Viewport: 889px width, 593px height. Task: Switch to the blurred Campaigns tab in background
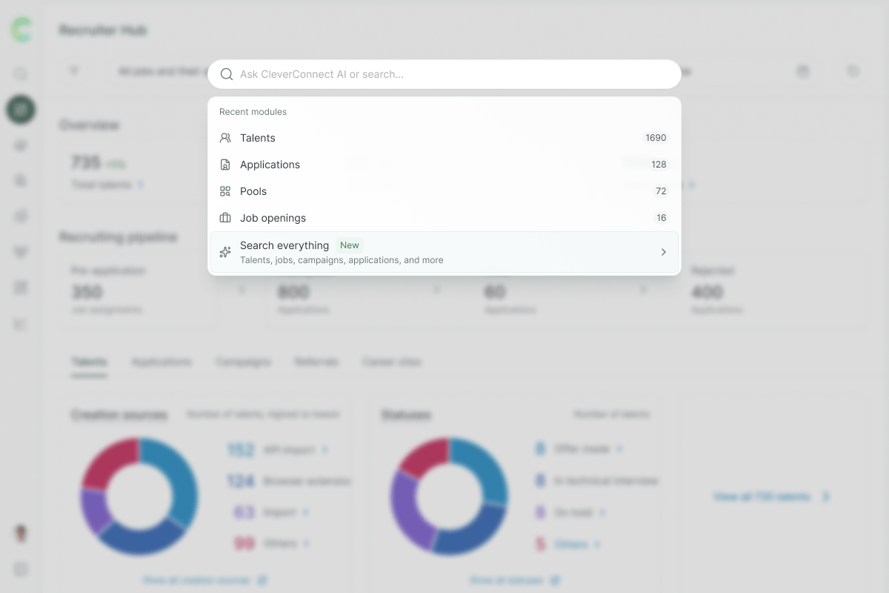[x=243, y=362]
